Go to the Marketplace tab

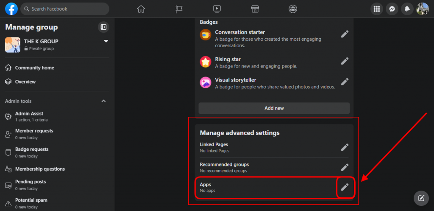255,9
